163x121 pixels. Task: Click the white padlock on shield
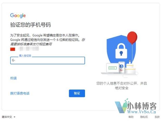click(x=121, y=51)
